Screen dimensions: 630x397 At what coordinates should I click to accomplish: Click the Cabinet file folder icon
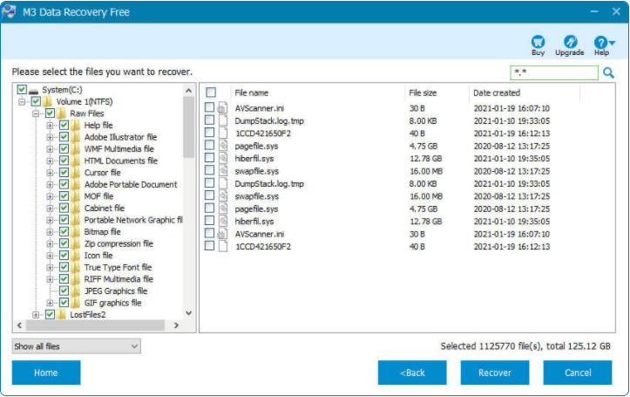click(75, 208)
